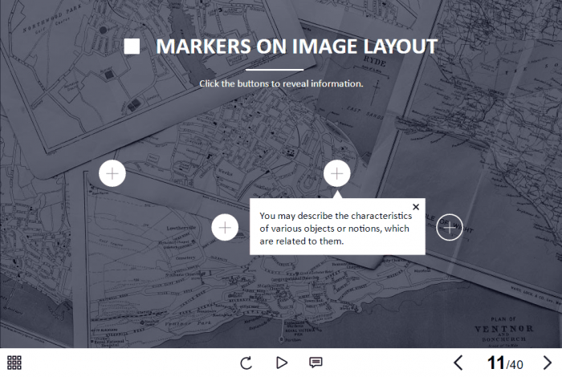Close the tooltip with the X button
562x377 pixels.
coord(416,207)
